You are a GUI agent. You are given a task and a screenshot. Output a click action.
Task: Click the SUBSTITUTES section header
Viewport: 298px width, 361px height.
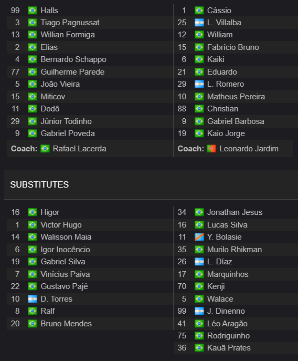pyautogui.click(x=39, y=184)
